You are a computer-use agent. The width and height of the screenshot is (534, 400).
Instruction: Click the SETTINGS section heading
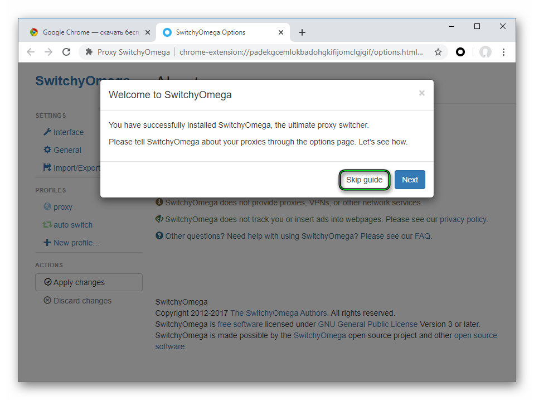point(51,115)
